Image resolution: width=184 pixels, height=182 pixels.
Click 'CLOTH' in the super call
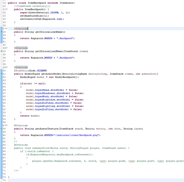(54, 13)
